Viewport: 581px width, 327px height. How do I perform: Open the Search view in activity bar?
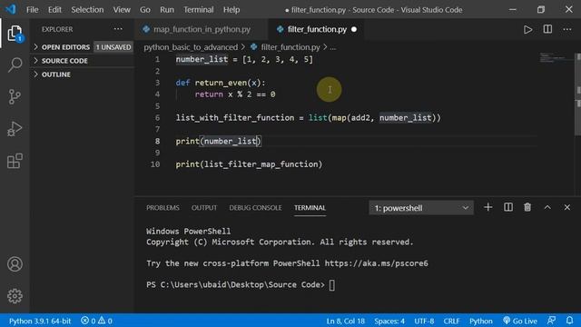tap(15, 64)
